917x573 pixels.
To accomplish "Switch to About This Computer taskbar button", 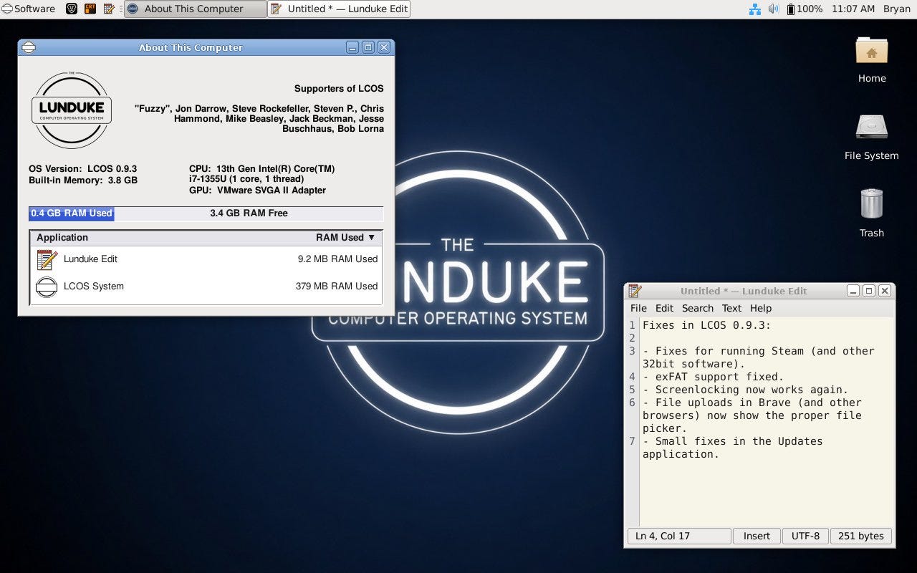I will (x=194, y=9).
